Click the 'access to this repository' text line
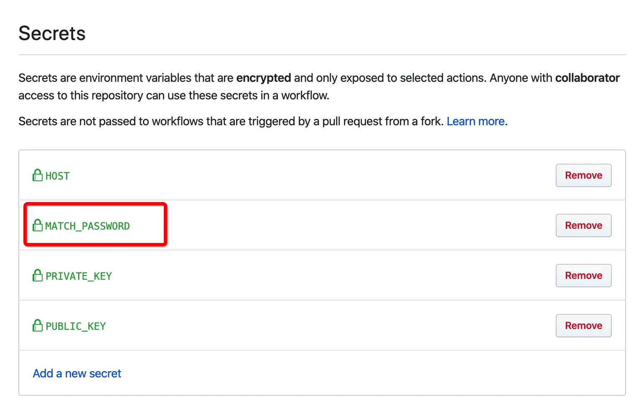641x405 pixels. pos(174,96)
